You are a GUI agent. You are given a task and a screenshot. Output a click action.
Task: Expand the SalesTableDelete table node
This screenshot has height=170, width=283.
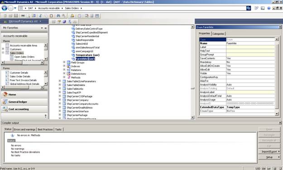coord(60,85)
